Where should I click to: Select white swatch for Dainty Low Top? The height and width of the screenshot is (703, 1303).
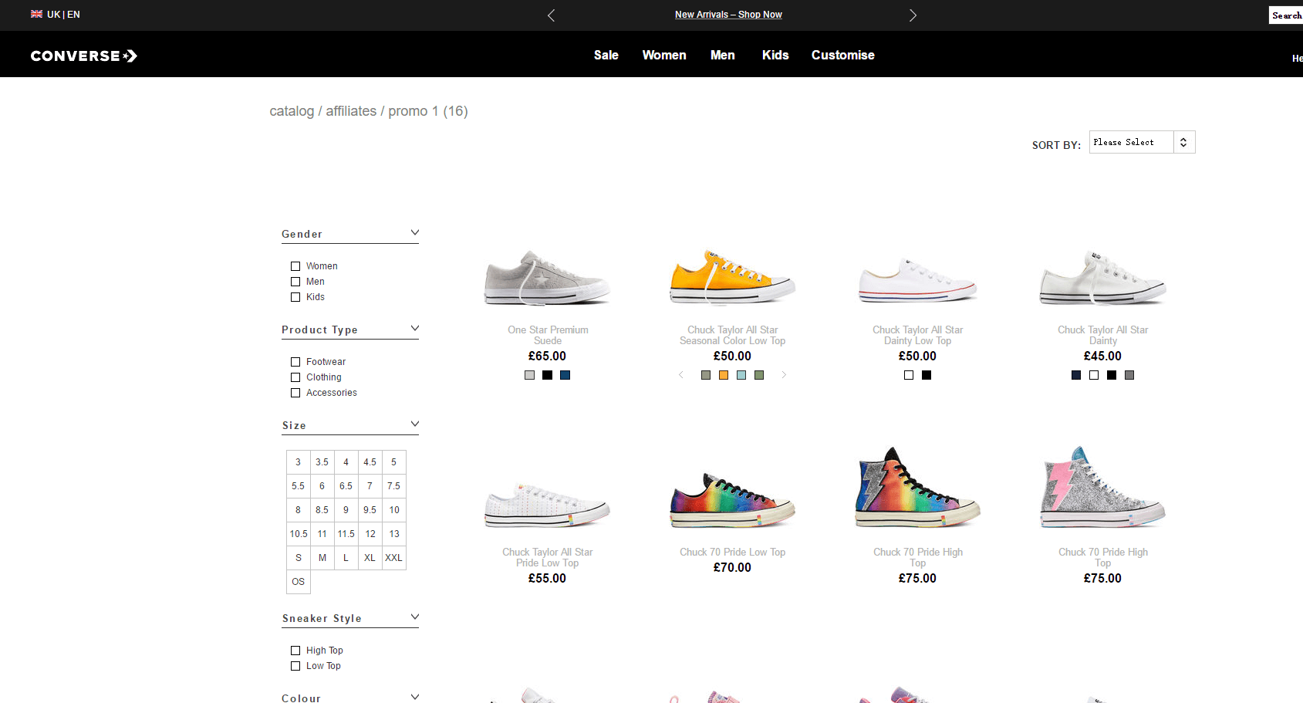click(909, 375)
